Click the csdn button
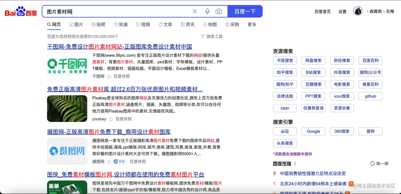The width and height of the screenshot is (401, 194). coord(285,108)
